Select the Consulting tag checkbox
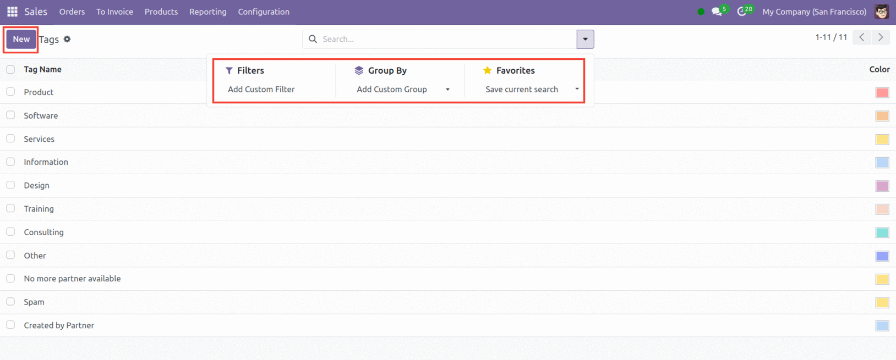896x360 pixels. coord(10,232)
